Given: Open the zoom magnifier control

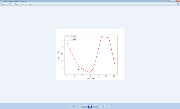Looking at the screenshot, I should point(73,106).
